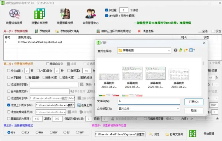This screenshot has width=222, height=141.
Task: Select the MOV format radio button
Action: point(37,132)
